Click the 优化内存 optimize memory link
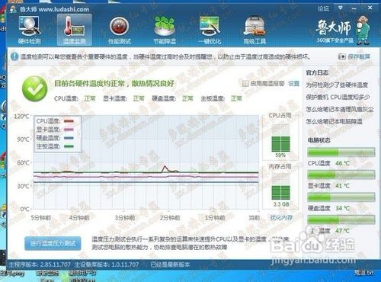Viewport: 381px width, 282px height. tap(281, 218)
